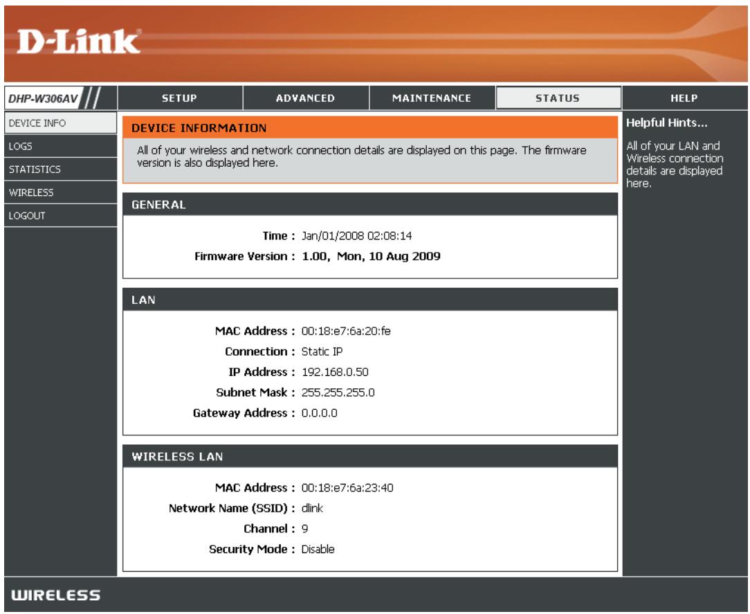
Task: Select the STATUS tab
Action: pyautogui.click(x=558, y=98)
